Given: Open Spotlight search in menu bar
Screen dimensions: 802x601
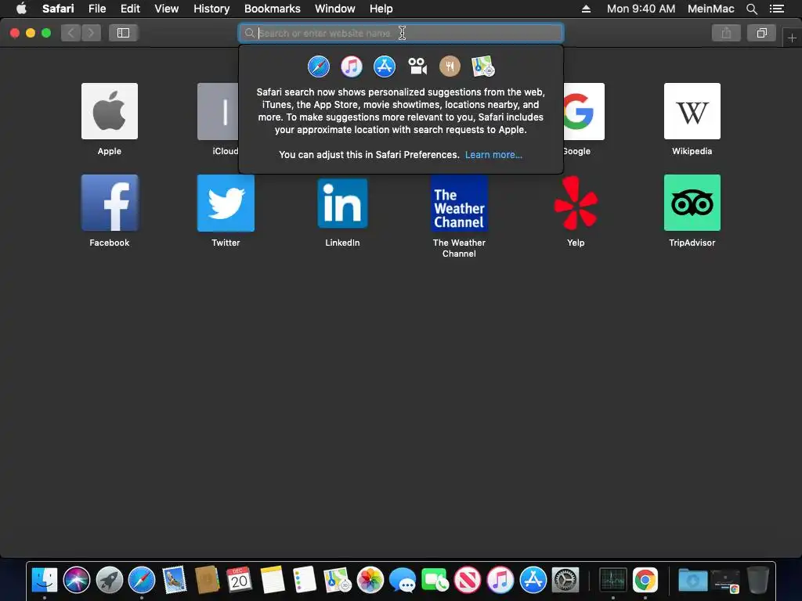Looking at the screenshot, I should coord(751,9).
